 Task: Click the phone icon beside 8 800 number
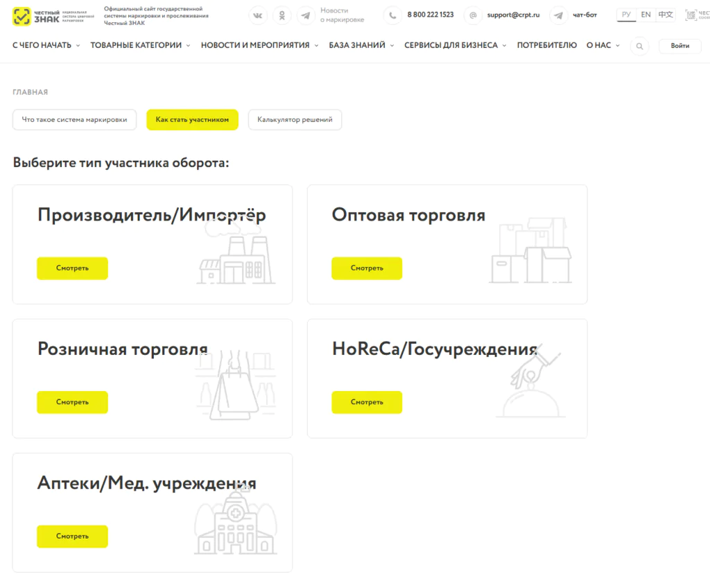(x=392, y=15)
